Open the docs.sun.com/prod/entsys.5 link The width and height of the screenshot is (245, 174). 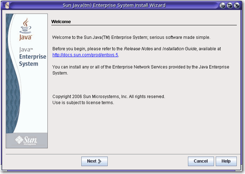(85, 55)
